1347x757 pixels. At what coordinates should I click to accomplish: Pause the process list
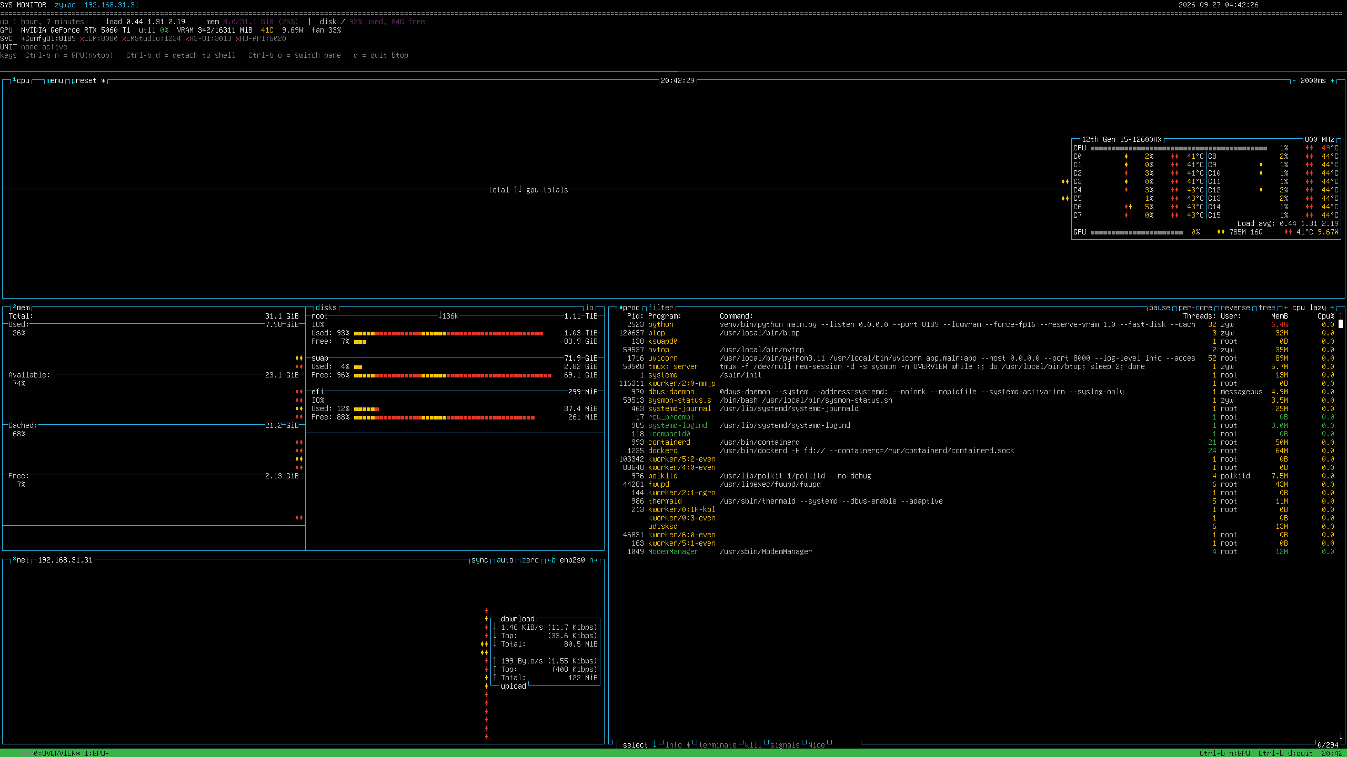[x=1160, y=308]
